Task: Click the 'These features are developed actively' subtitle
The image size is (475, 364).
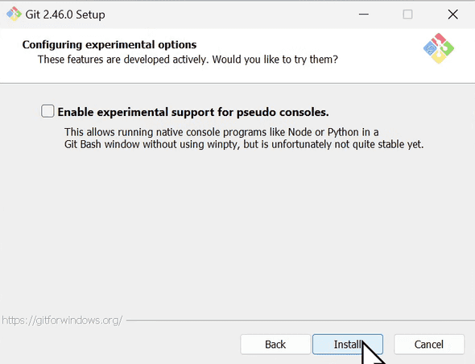Action: click(x=188, y=60)
